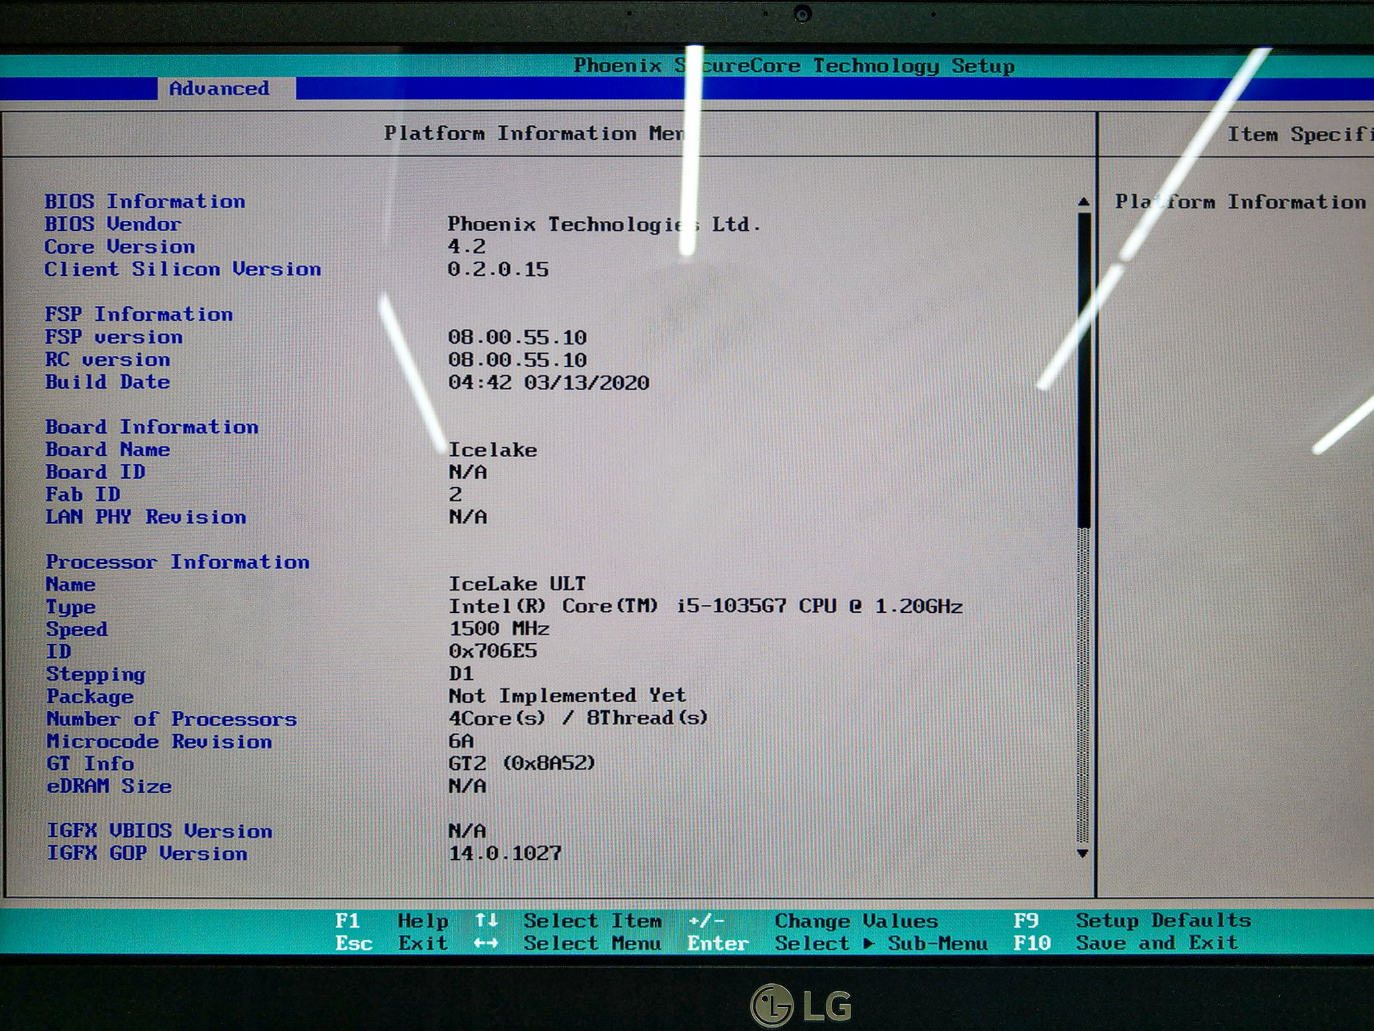Click the Item Specific help header
The width and height of the screenshot is (1374, 1031).
click(1300, 134)
